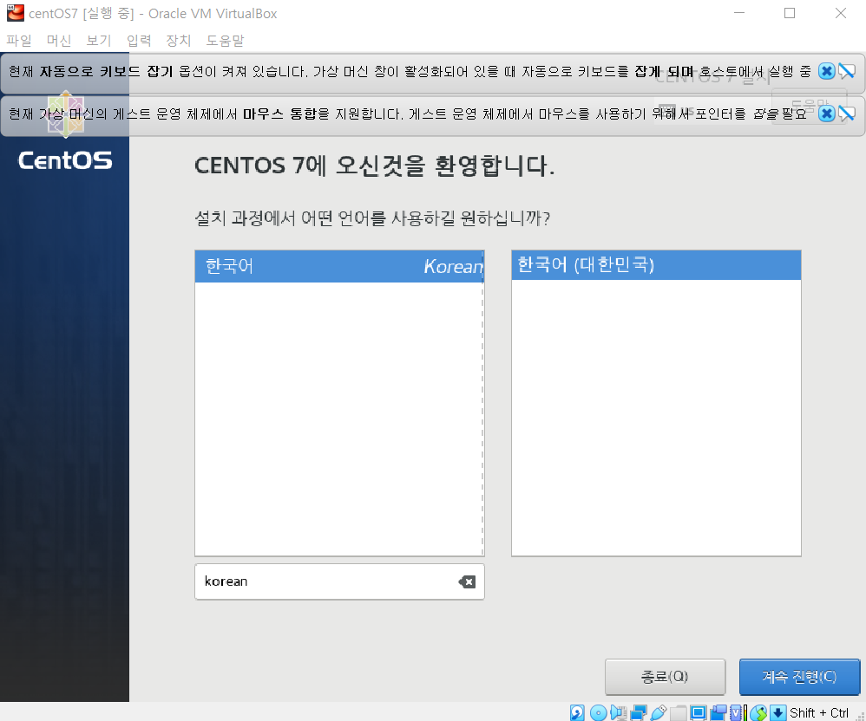866x721 pixels.
Task: Maximize the VirtualBox window
Action: point(790,13)
